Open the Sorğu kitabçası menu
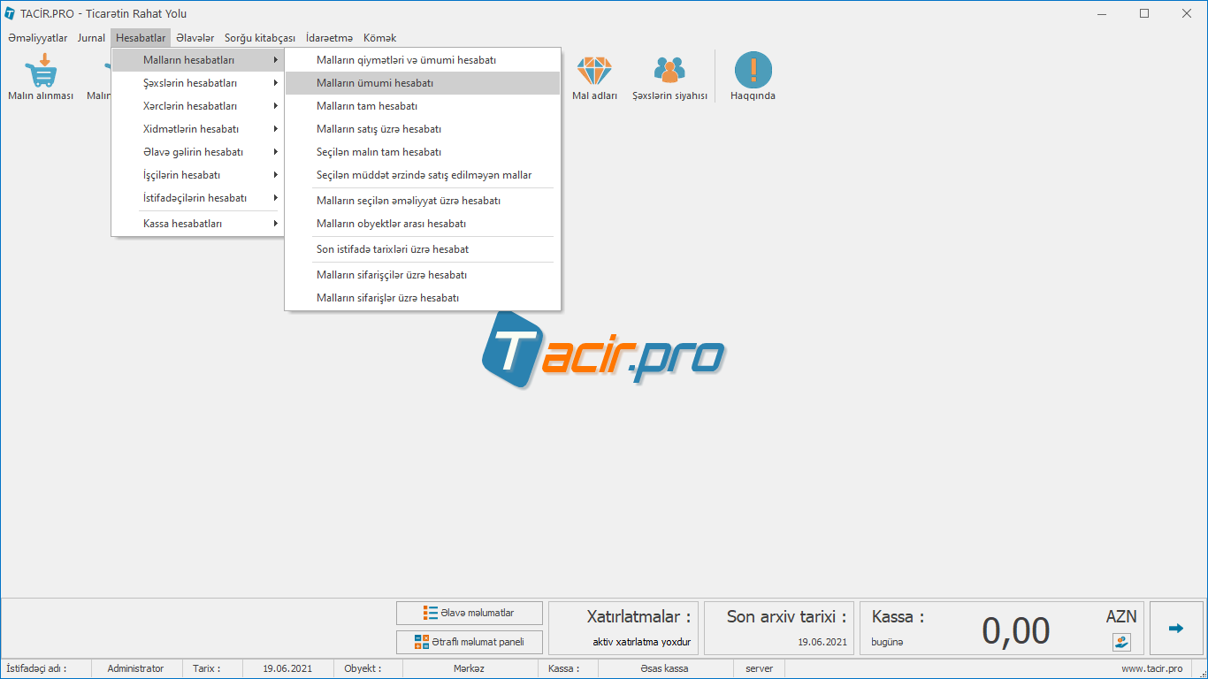The height and width of the screenshot is (679, 1208). [x=259, y=38]
